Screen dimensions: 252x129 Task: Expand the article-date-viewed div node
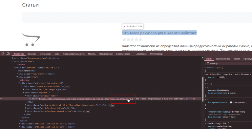(x=26, y=111)
